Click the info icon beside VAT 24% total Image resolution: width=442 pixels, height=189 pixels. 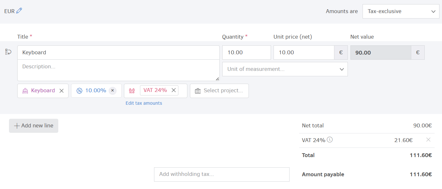click(330, 140)
